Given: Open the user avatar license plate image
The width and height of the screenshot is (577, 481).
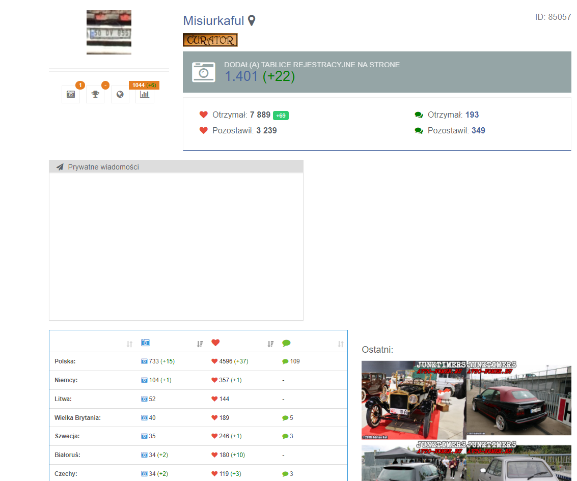Looking at the screenshot, I should [109, 33].
